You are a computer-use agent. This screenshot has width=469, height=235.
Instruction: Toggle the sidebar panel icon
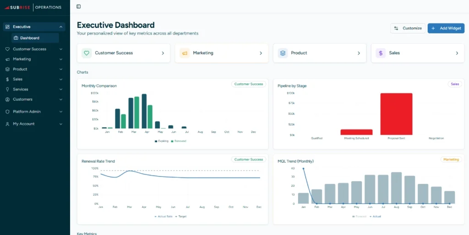(78, 6)
